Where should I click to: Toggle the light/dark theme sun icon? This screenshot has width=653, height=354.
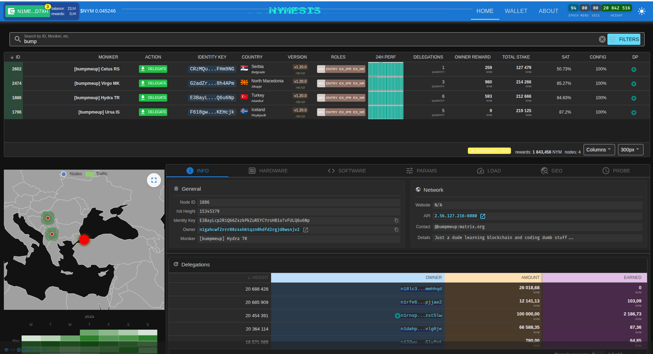pyautogui.click(x=641, y=11)
